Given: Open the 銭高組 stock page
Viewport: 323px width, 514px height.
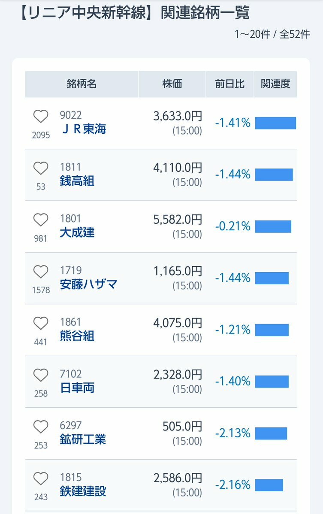Looking at the screenshot, I should (77, 180).
